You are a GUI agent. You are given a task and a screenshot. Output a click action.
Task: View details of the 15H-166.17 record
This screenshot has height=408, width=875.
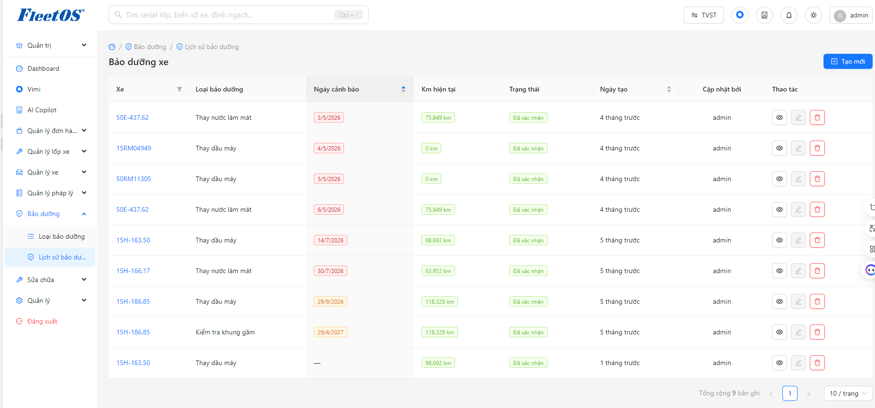779,271
